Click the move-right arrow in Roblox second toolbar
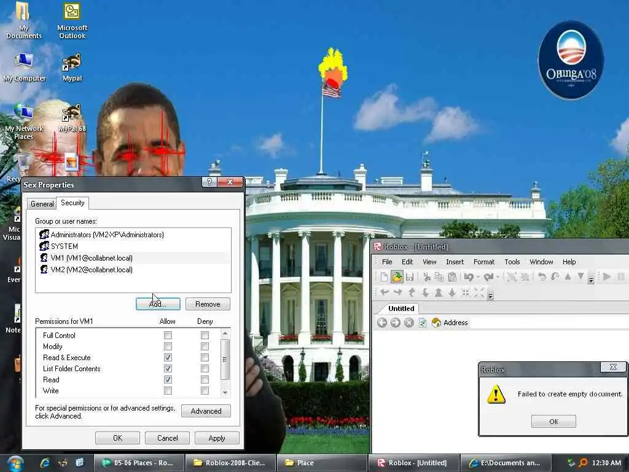 coord(398,292)
